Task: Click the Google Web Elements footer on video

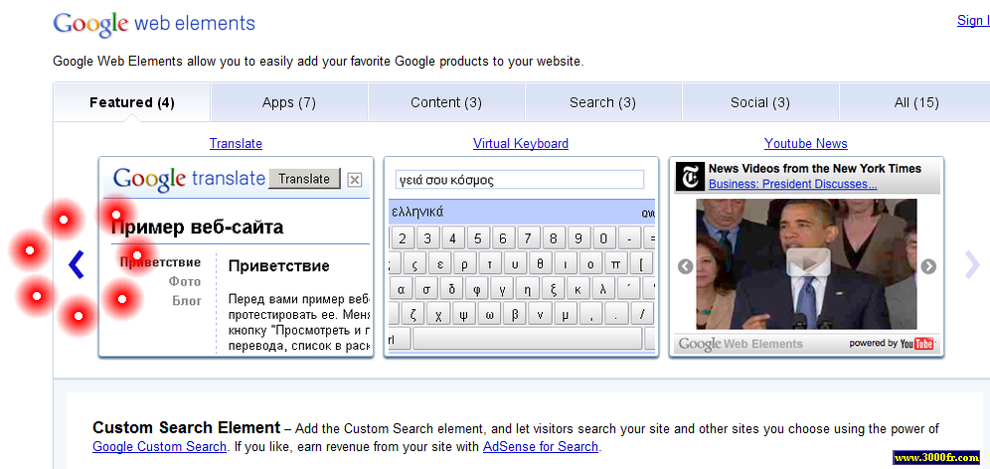Action: click(x=741, y=344)
